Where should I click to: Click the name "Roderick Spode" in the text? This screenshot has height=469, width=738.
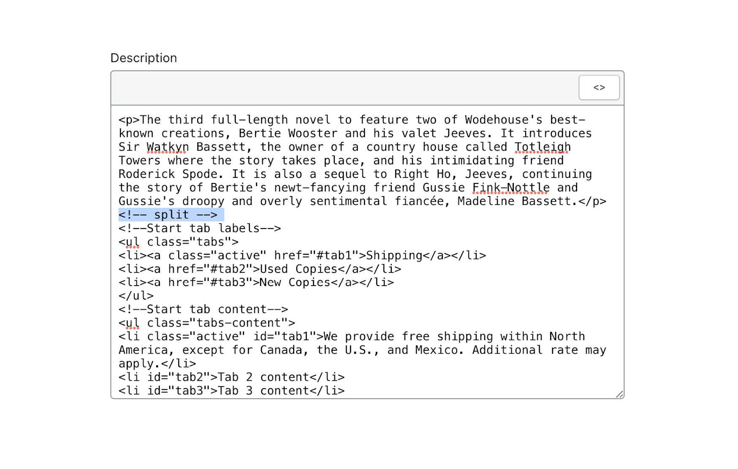pos(168,174)
